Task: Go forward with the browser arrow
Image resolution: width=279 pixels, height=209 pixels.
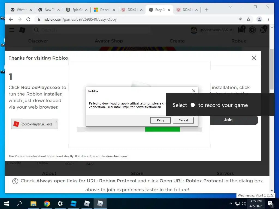Action: 20,19
